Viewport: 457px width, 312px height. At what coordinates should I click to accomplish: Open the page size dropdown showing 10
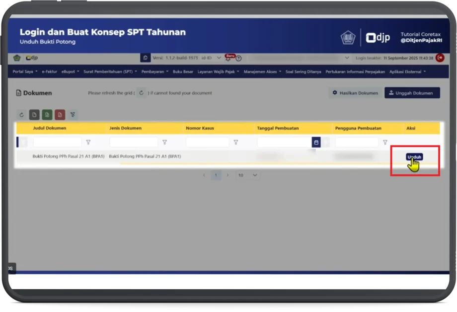point(247,175)
